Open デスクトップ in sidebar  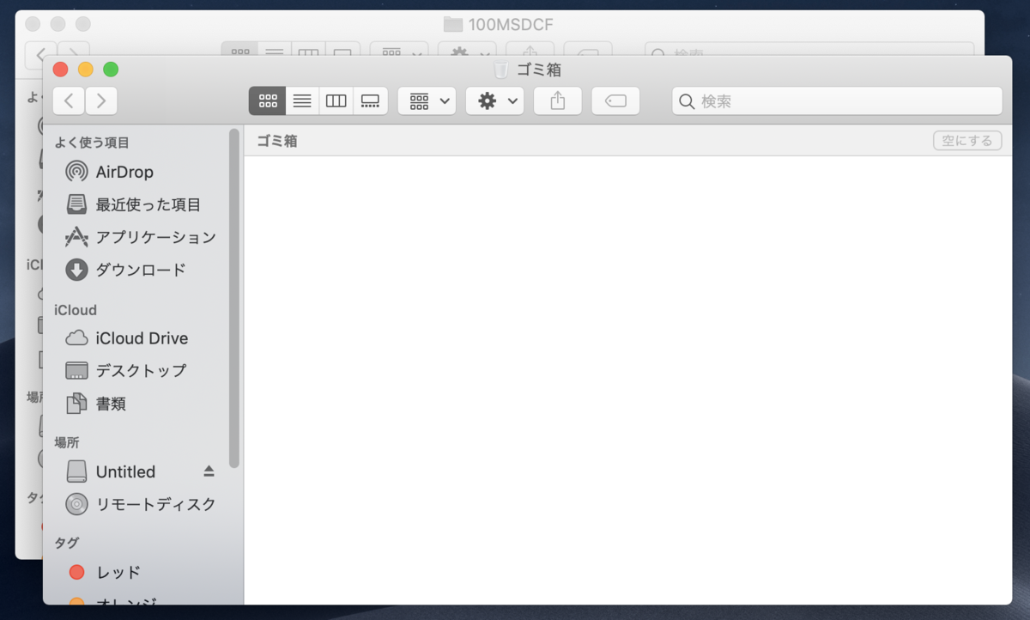click(x=142, y=371)
